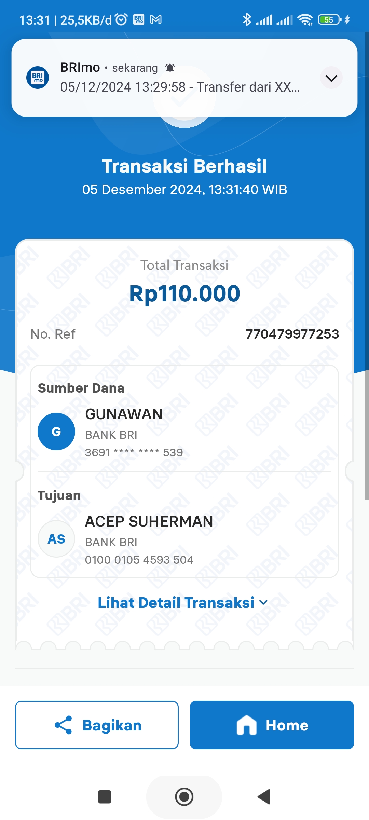This screenshot has height=820, width=369.
Task: Tap the Gmail icon in status bar
Action: (x=156, y=20)
